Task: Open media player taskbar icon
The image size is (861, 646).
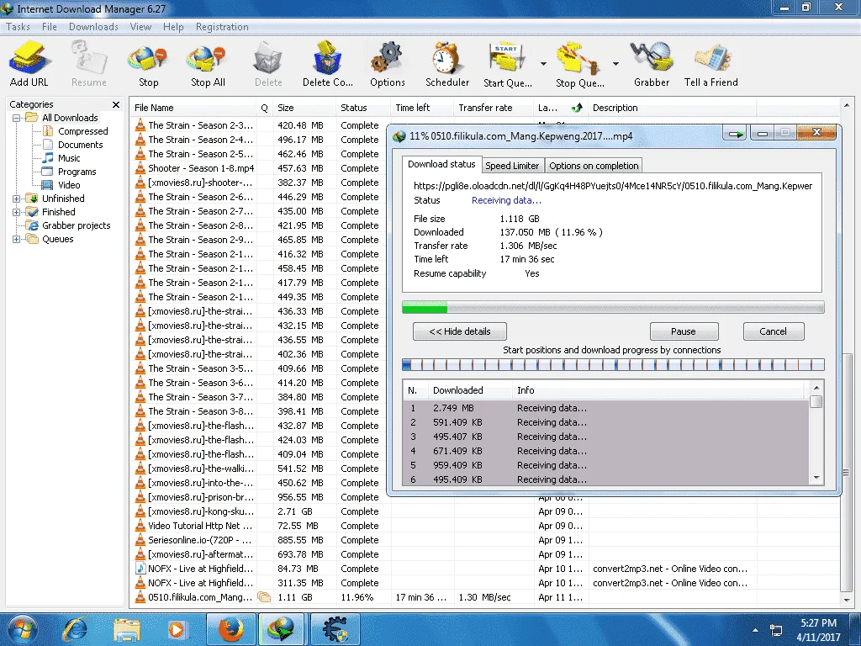Action: 177,629
